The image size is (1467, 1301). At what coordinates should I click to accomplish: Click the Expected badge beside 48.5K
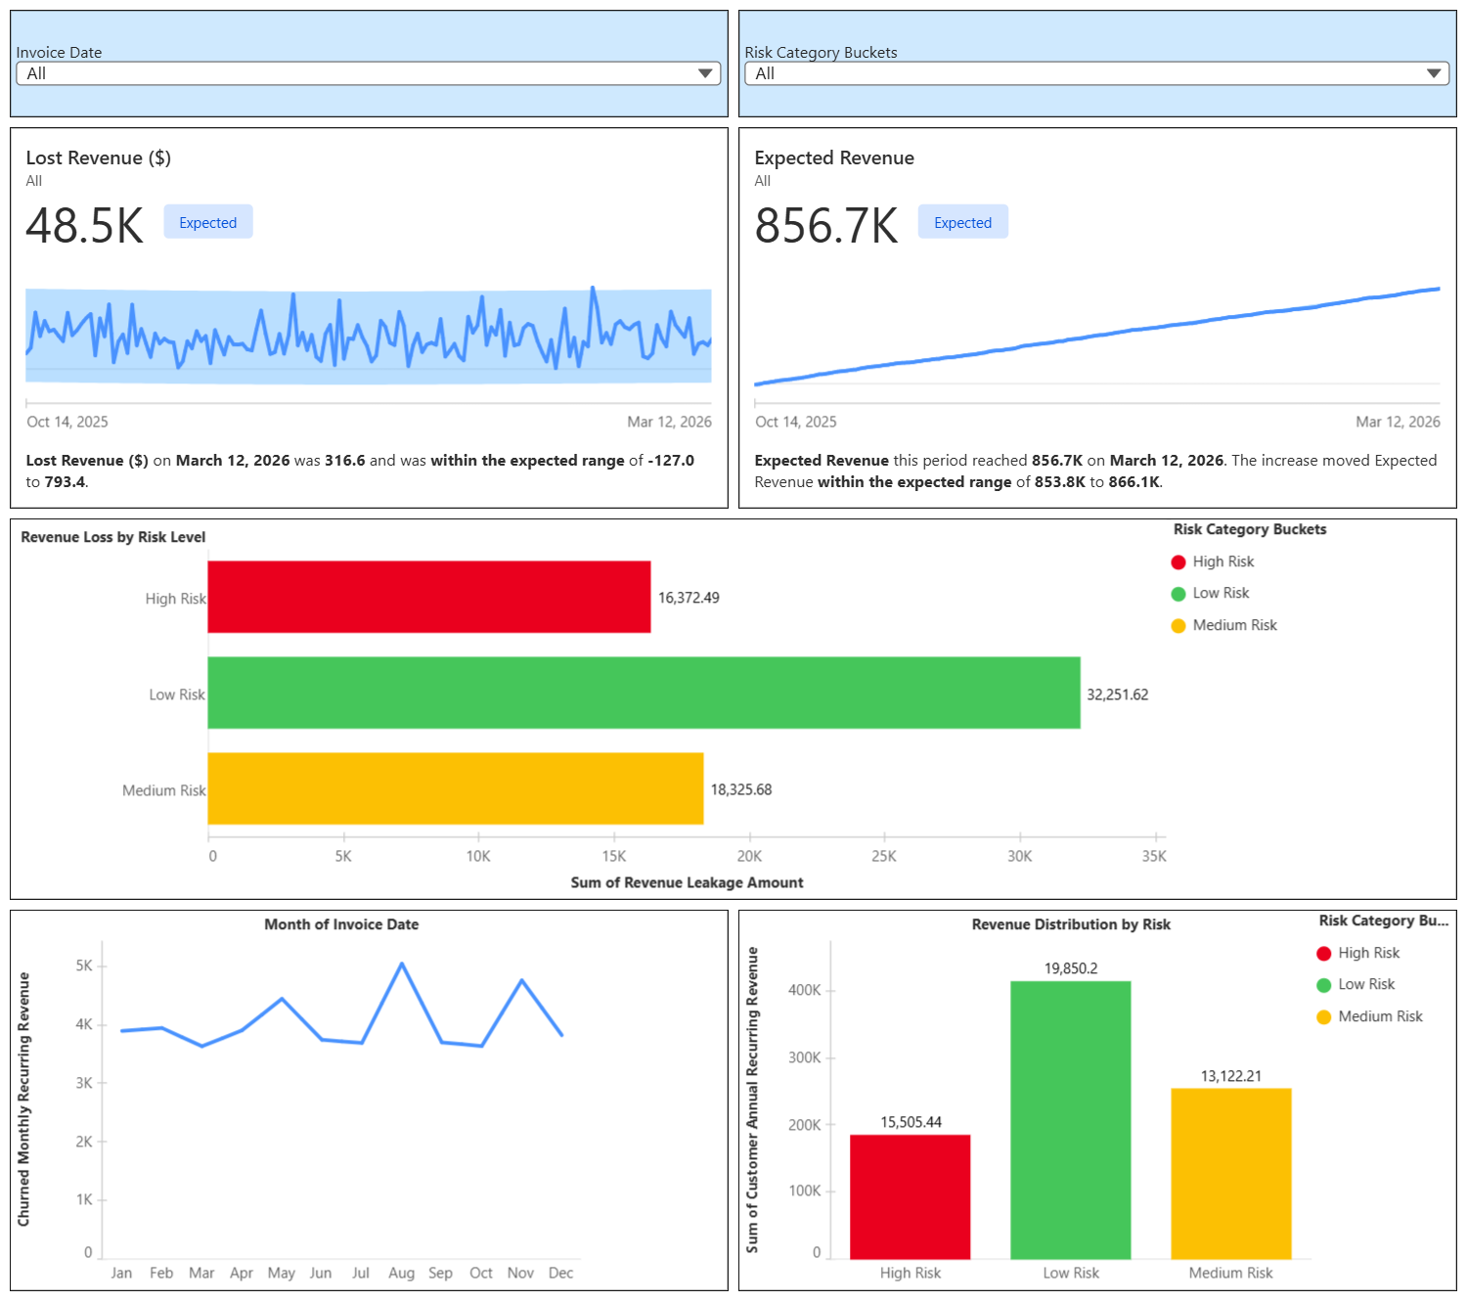point(208,222)
